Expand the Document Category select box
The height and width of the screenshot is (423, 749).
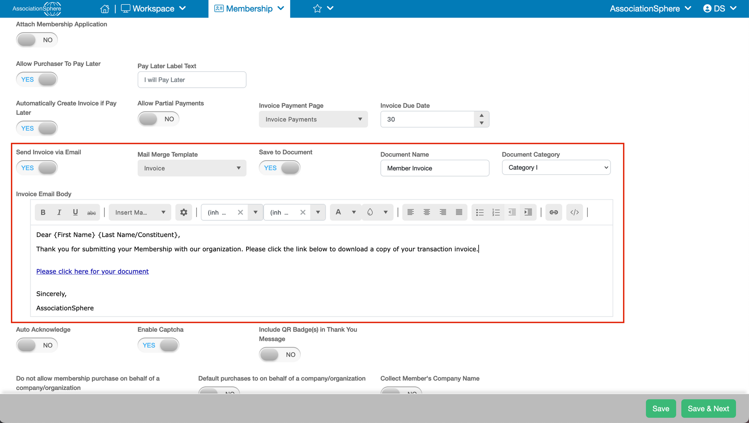coord(556,167)
